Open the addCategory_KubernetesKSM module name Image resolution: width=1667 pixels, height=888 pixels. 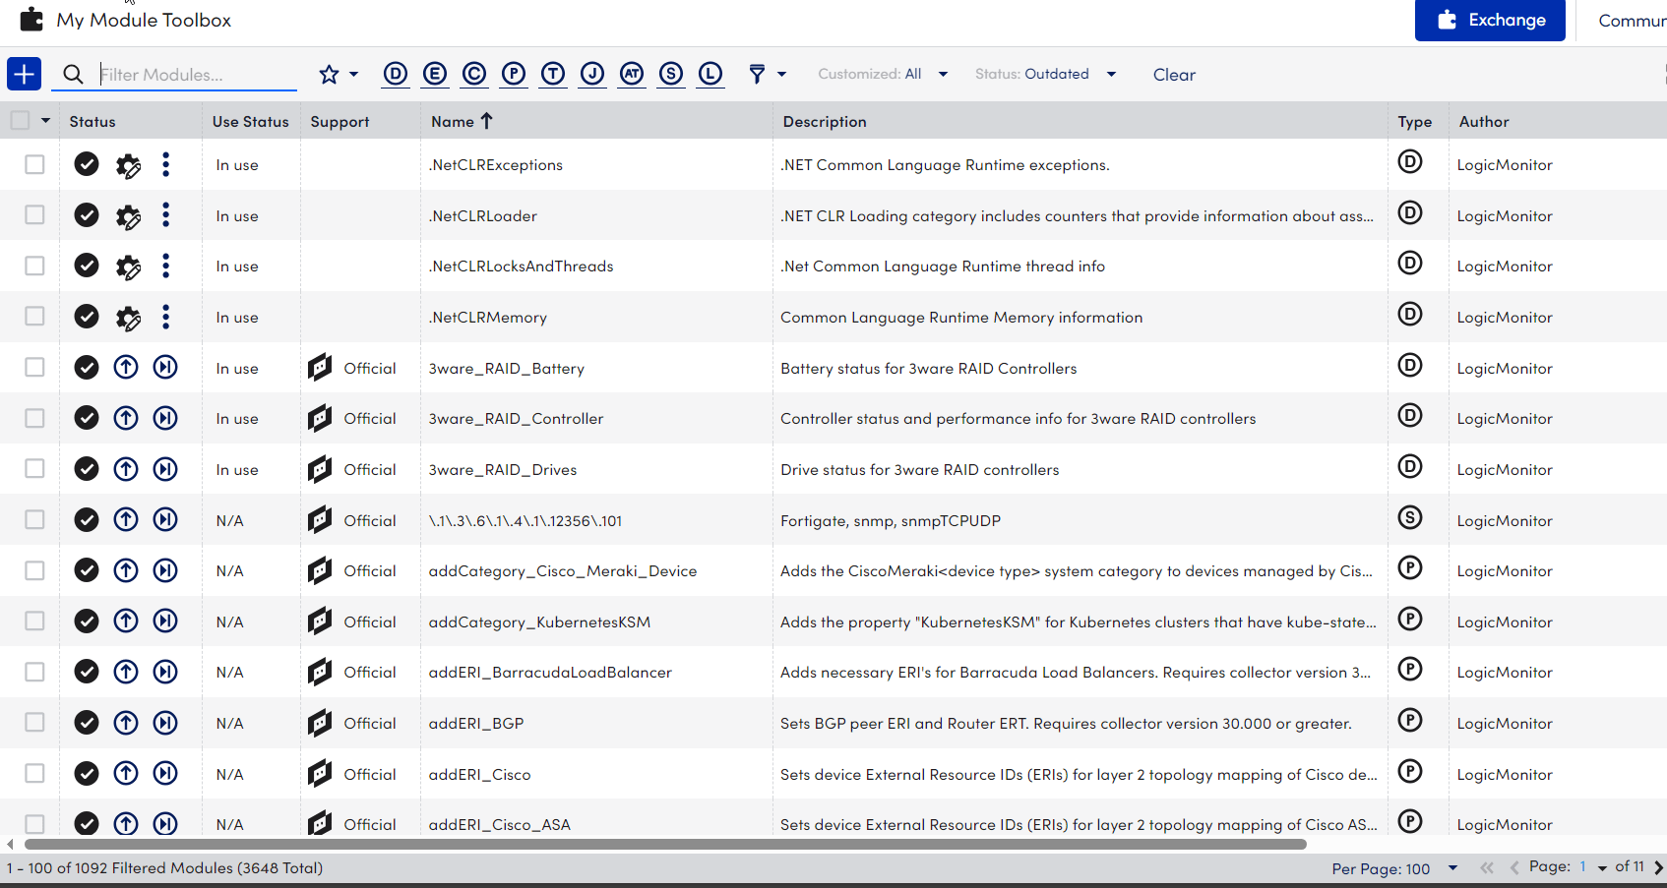click(x=539, y=622)
